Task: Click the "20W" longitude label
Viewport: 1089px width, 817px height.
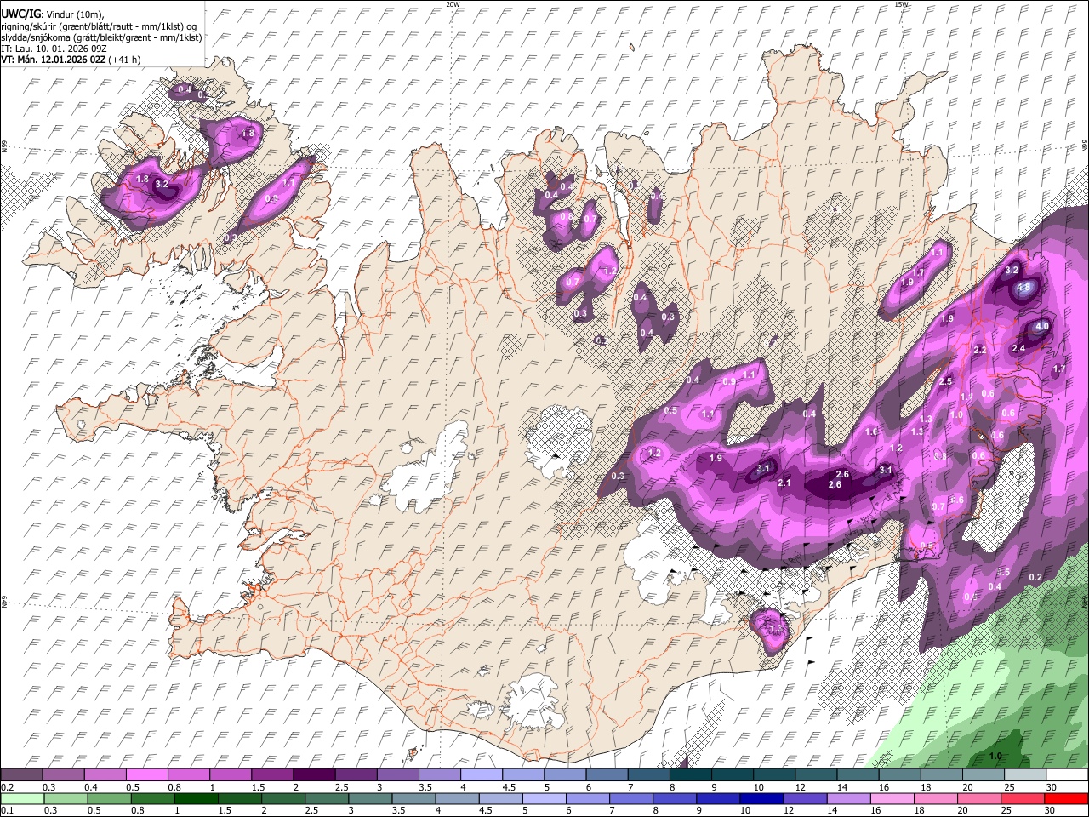Action: click(x=453, y=4)
